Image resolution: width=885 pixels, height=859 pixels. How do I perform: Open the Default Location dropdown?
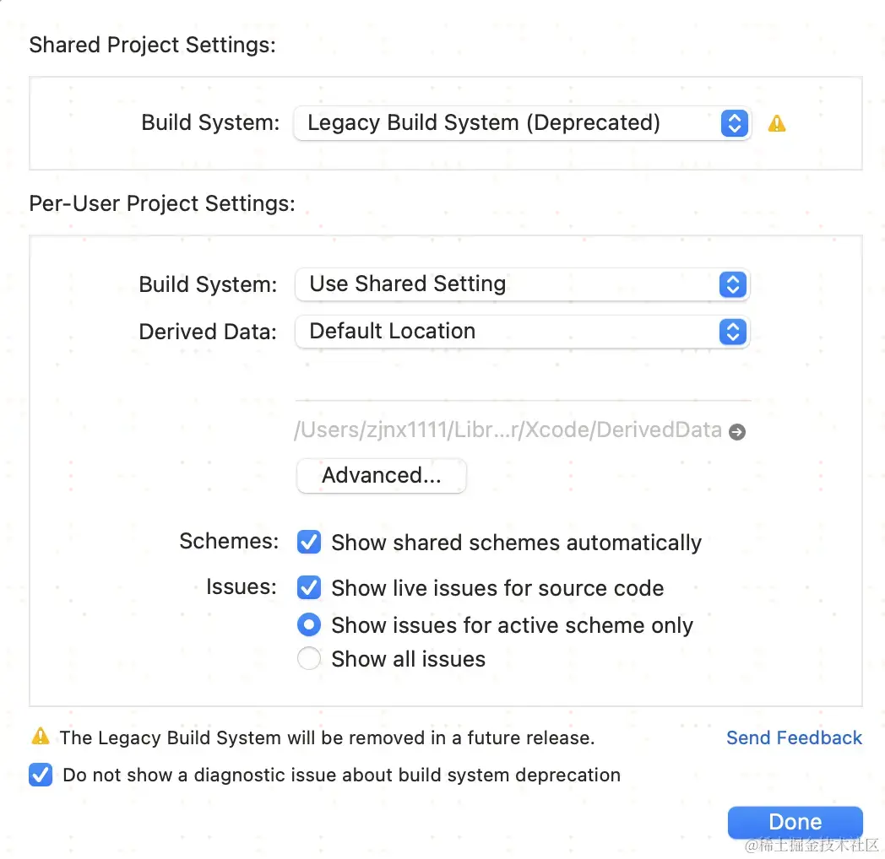coord(522,332)
